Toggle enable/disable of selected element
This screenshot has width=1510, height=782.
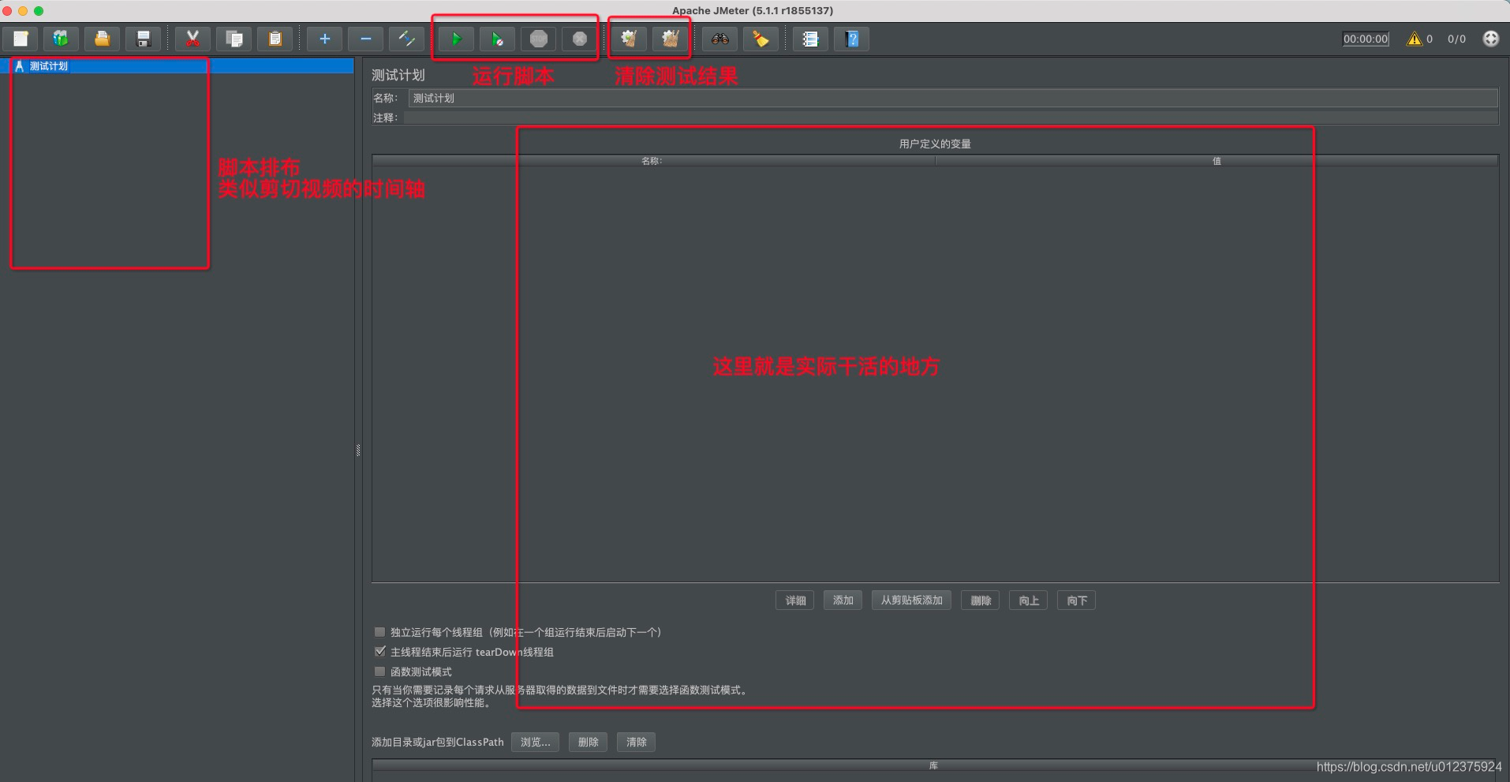(406, 39)
